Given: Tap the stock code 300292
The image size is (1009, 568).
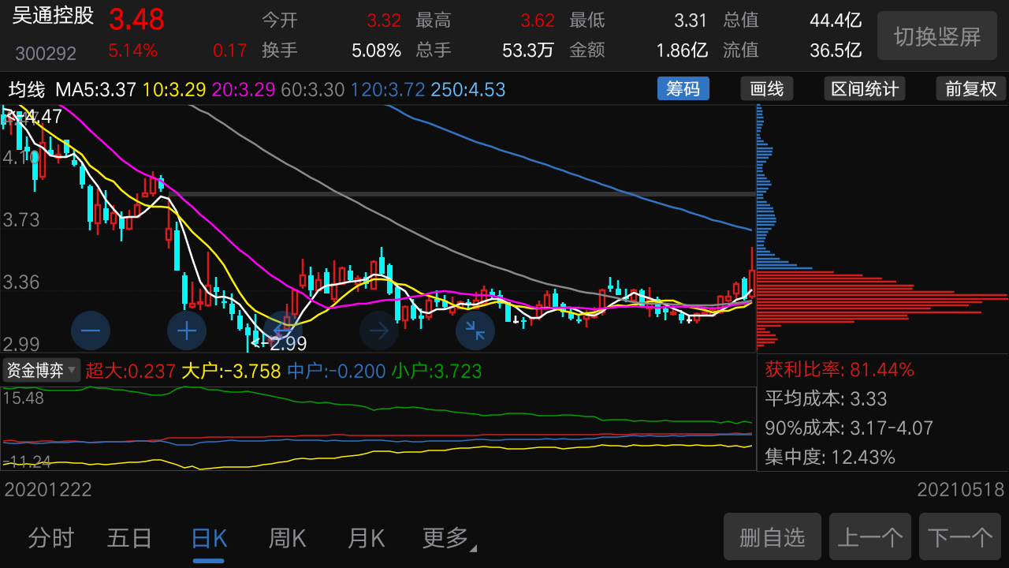Looking at the screenshot, I should [46, 54].
